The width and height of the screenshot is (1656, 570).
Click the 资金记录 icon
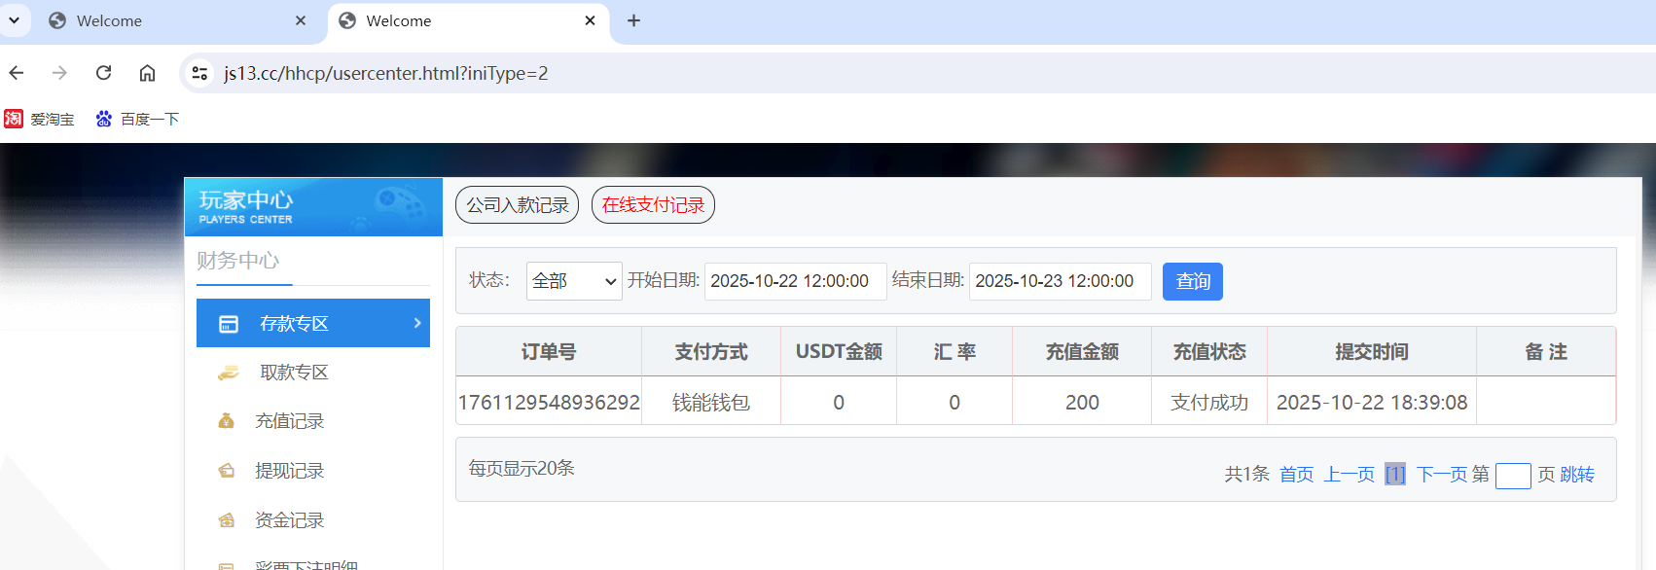point(227,520)
